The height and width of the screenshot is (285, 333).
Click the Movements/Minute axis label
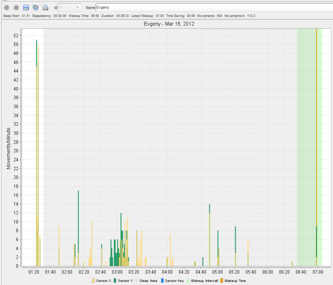tap(8, 148)
